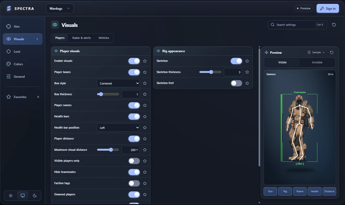The image size is (345, 205).
Task: Disable the Player boxes toggle
Action: tap(134, 72)
